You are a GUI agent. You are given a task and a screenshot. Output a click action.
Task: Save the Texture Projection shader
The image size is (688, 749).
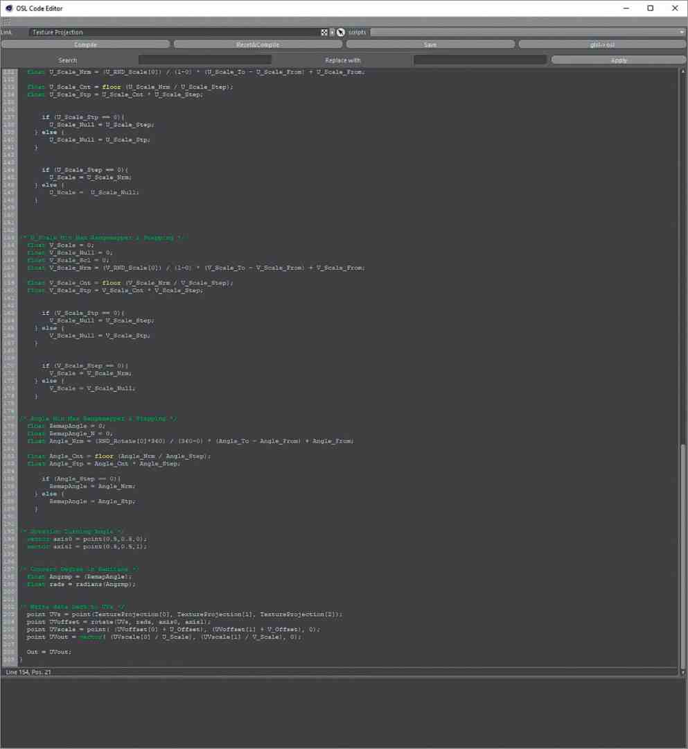(430, 44)
